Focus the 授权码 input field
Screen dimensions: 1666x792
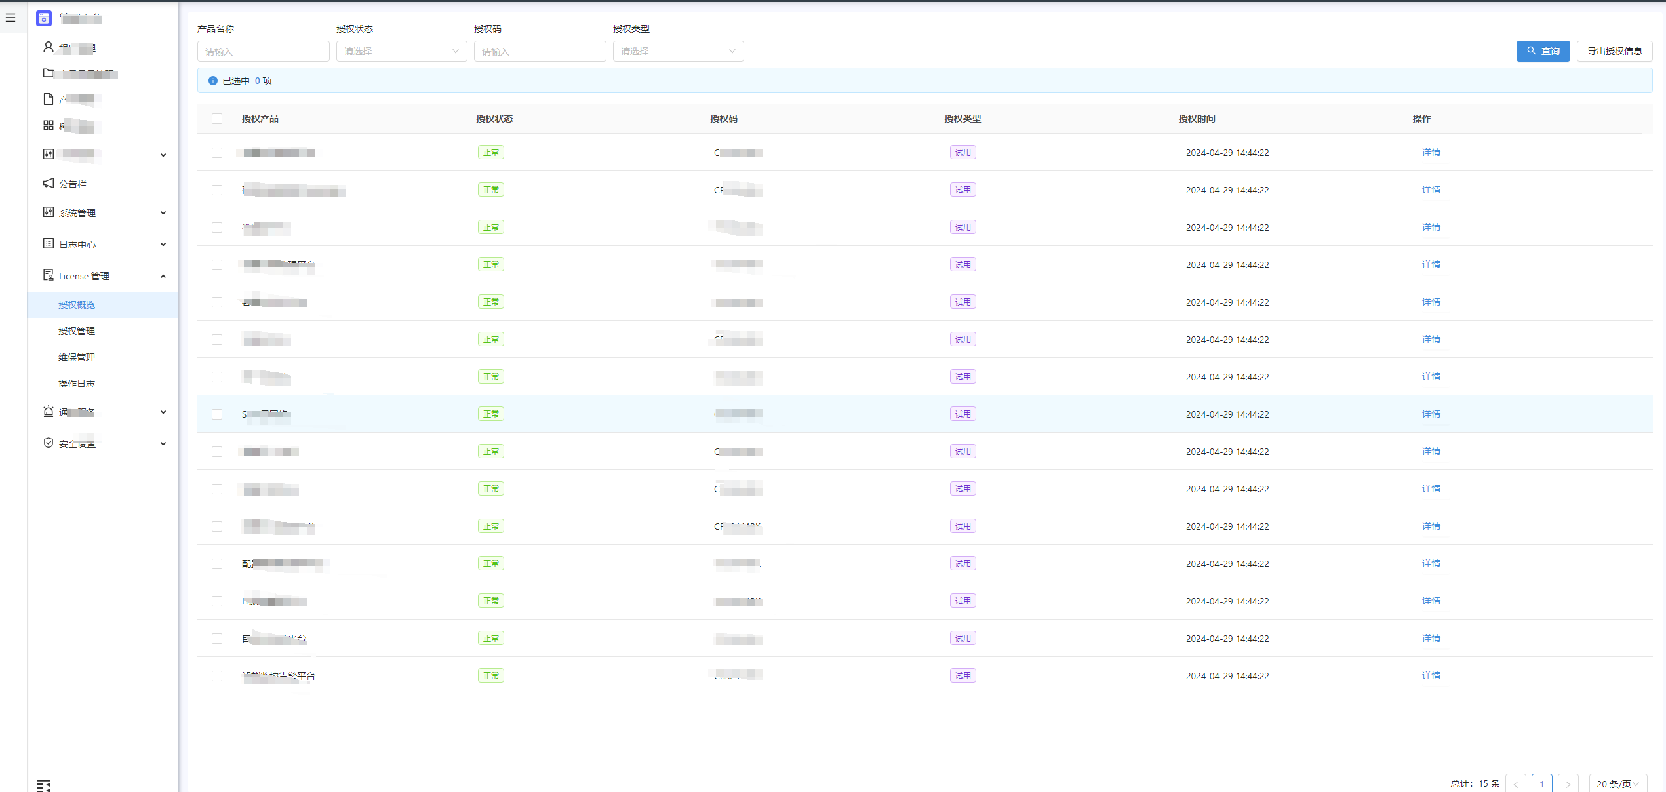tap(540, 51)
